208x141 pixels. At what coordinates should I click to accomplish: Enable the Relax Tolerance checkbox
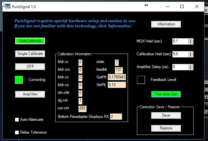[17, 132]
